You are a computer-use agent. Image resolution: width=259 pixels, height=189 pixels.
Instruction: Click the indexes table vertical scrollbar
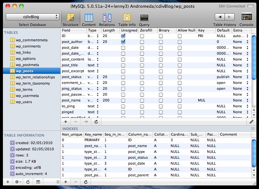[254, 153]
